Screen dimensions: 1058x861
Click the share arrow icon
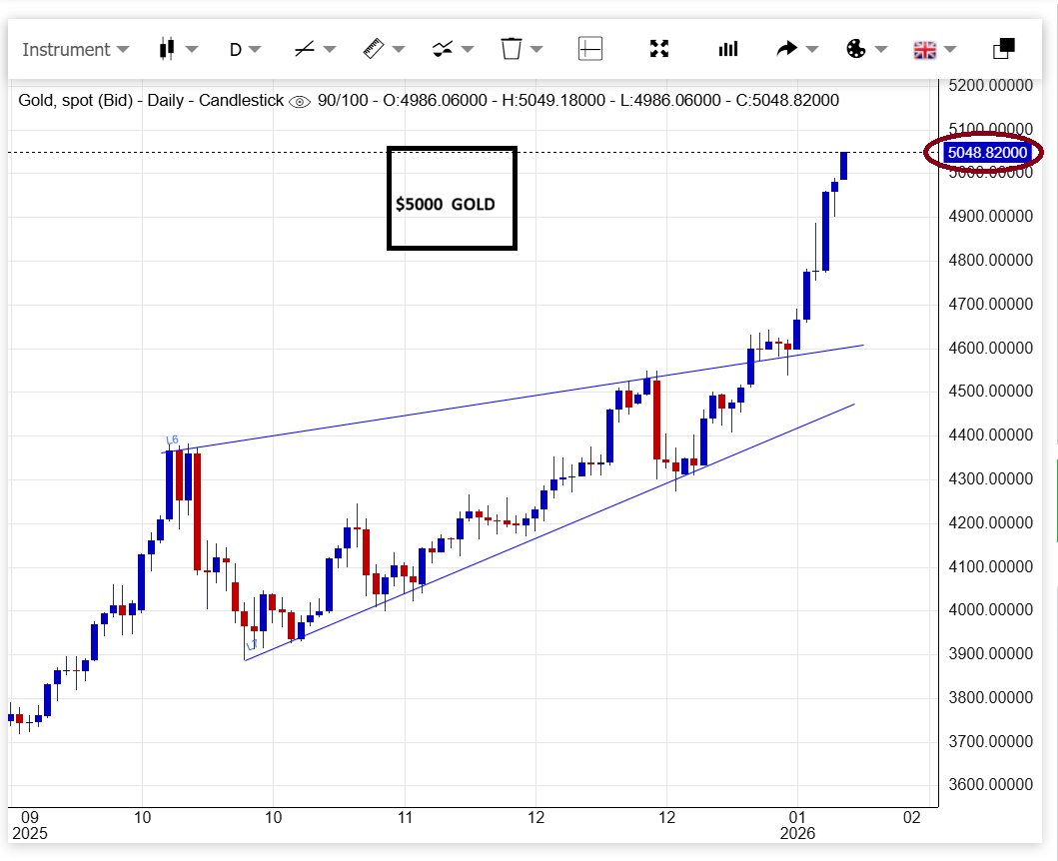pos(787,48)
